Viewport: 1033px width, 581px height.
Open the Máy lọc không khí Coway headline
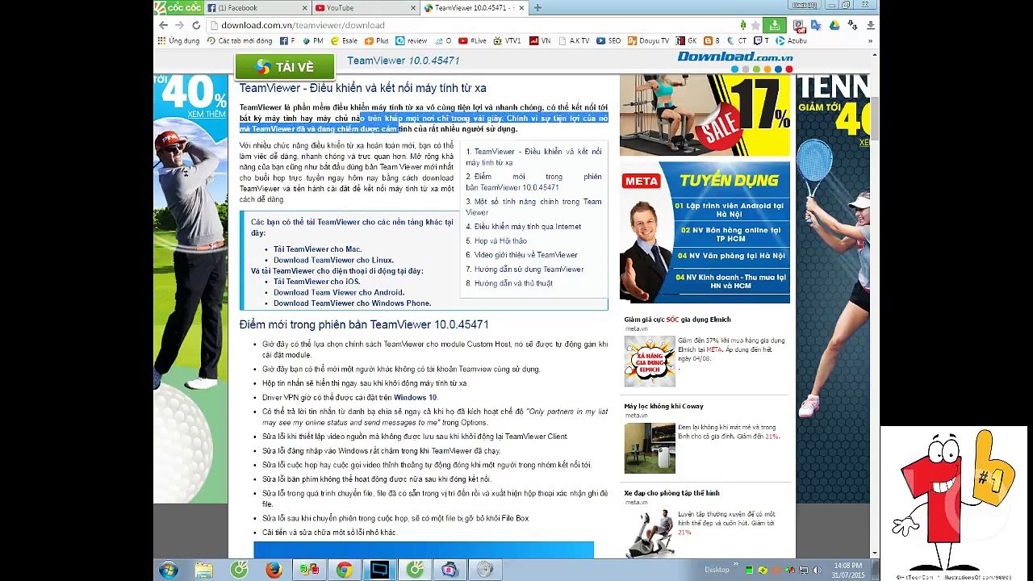pos(663,407)
